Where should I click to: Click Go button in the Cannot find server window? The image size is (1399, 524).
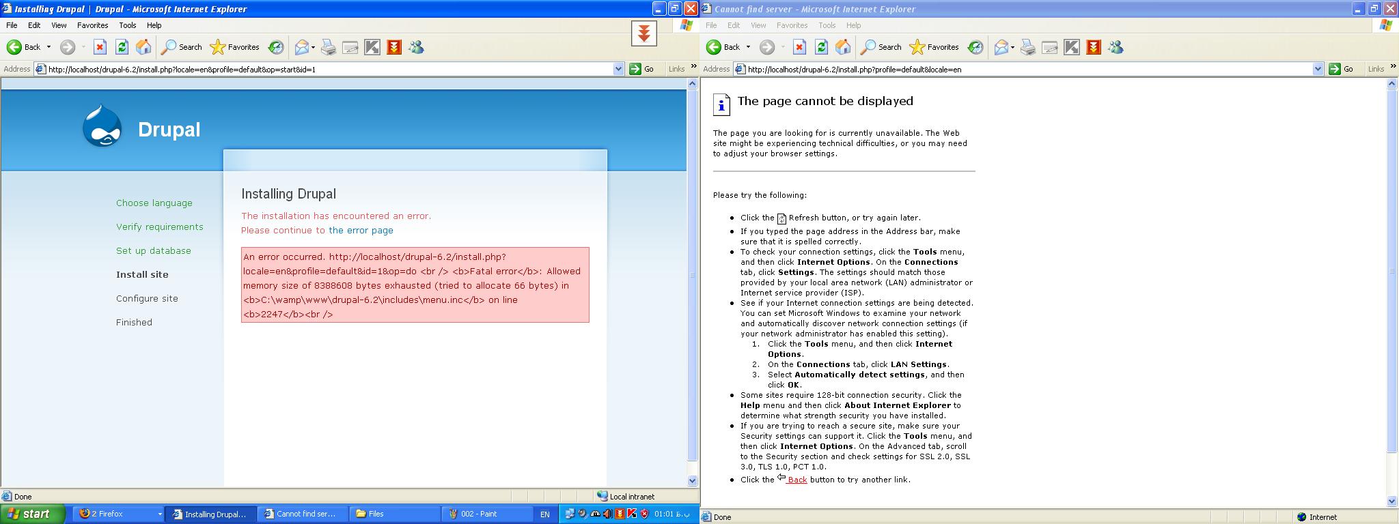click(x=1341, y=69)
